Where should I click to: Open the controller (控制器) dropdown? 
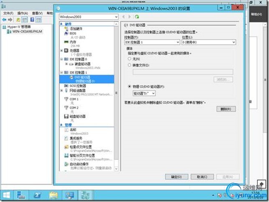click(152, 42)
